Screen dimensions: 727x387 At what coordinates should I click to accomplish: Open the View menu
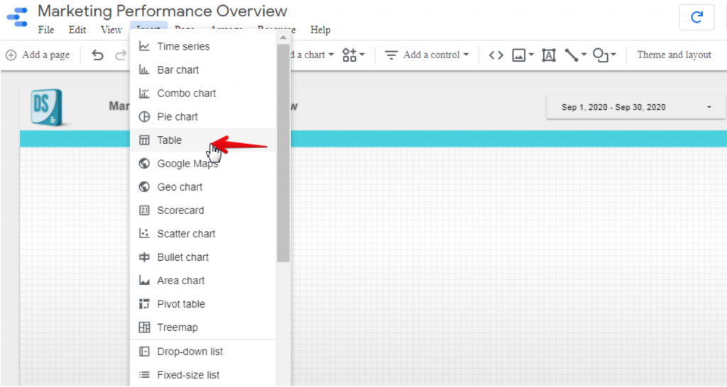pos(111,30)
